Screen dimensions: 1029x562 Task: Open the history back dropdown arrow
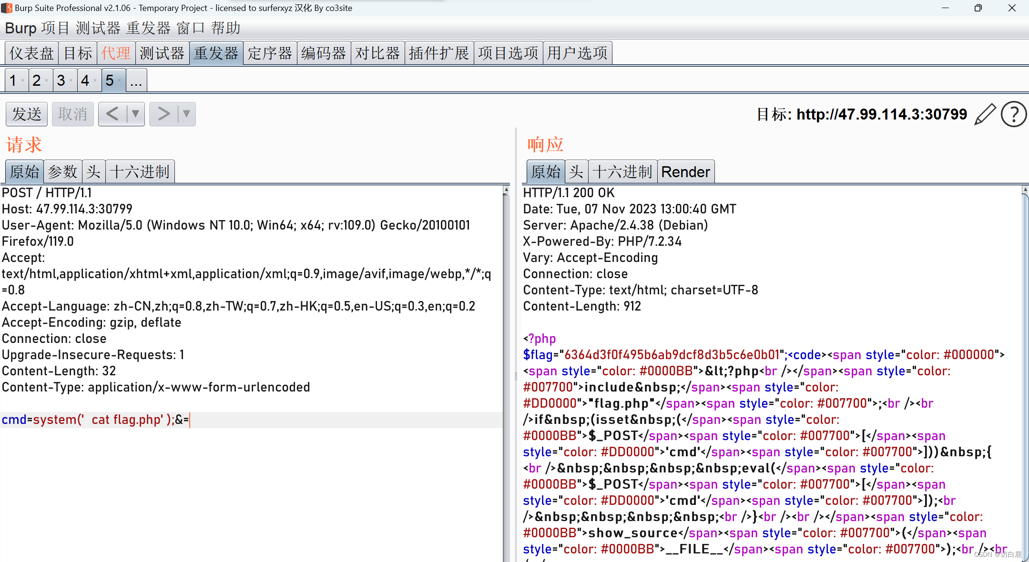click(x=136, y=114)
